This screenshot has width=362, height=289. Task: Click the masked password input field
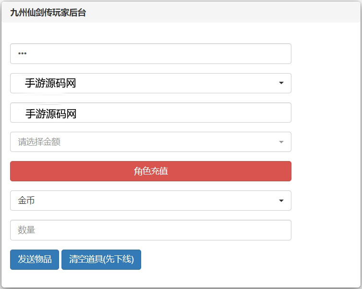(150, 53)
